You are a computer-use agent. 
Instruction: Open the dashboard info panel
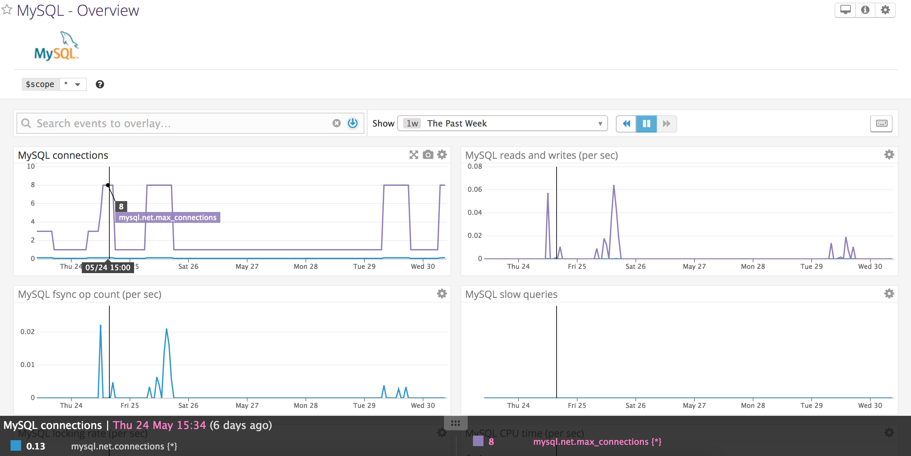(x=865, y=10)
